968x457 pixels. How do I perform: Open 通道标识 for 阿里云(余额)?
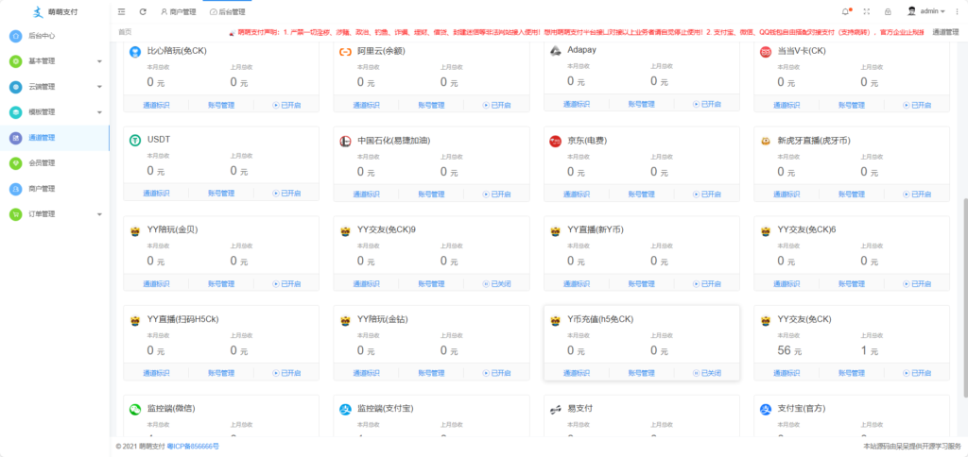[366, 106]
